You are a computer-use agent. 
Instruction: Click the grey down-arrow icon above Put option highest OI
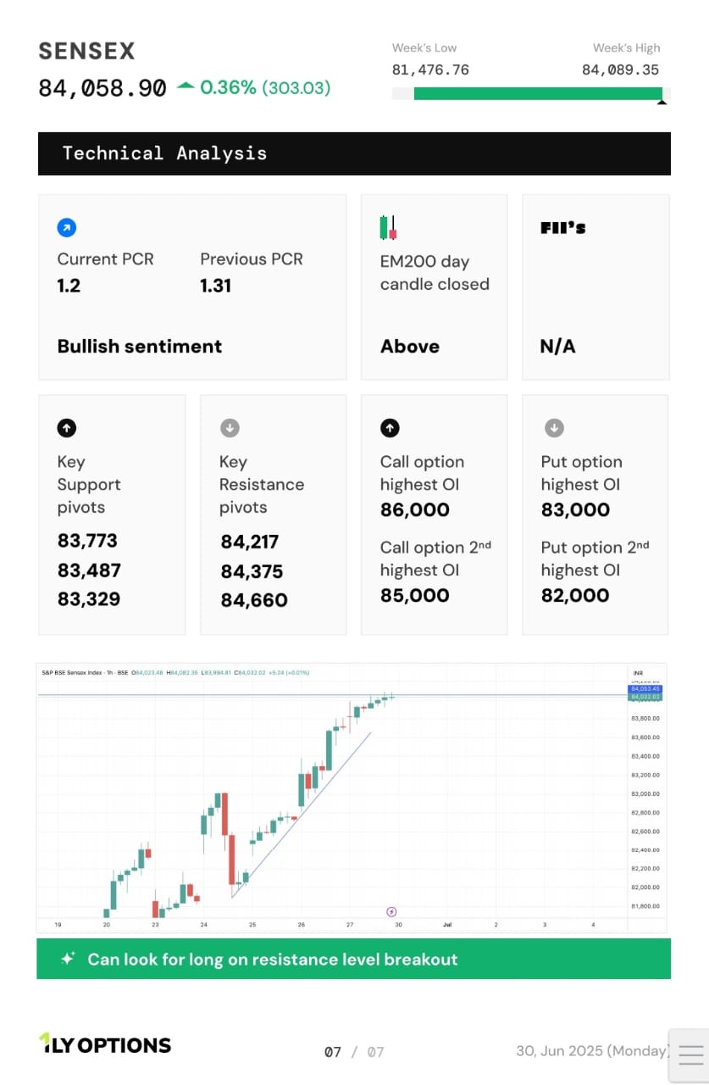point(553,428)
